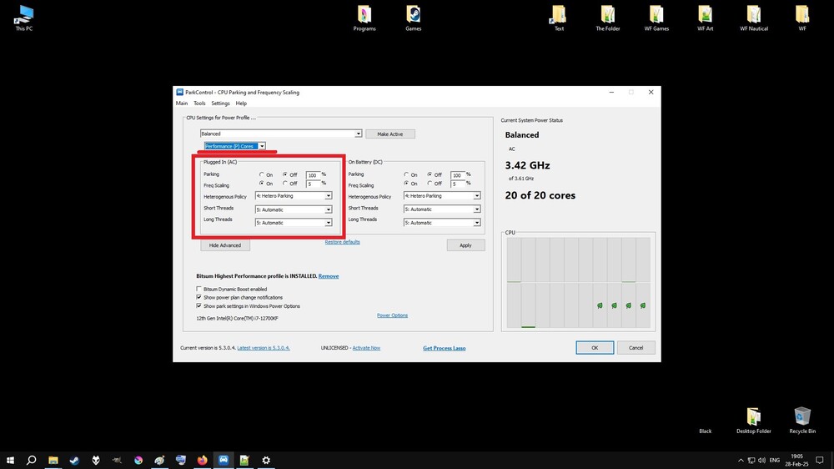Uncheck Show power plan change notifications

(x=199, y=298)
